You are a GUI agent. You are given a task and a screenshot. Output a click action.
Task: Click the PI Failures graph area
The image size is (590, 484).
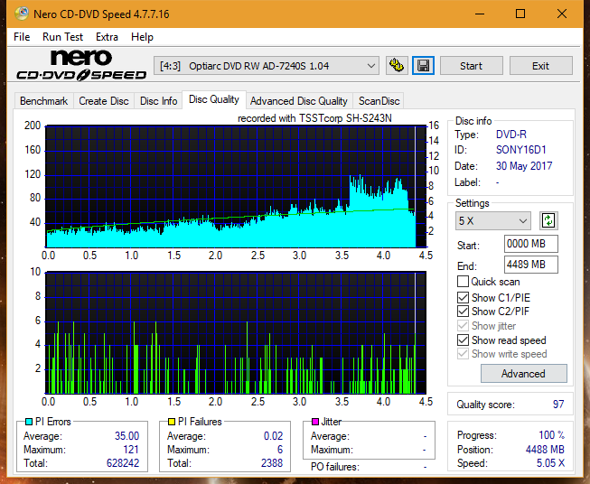click(x=236, y=332)
